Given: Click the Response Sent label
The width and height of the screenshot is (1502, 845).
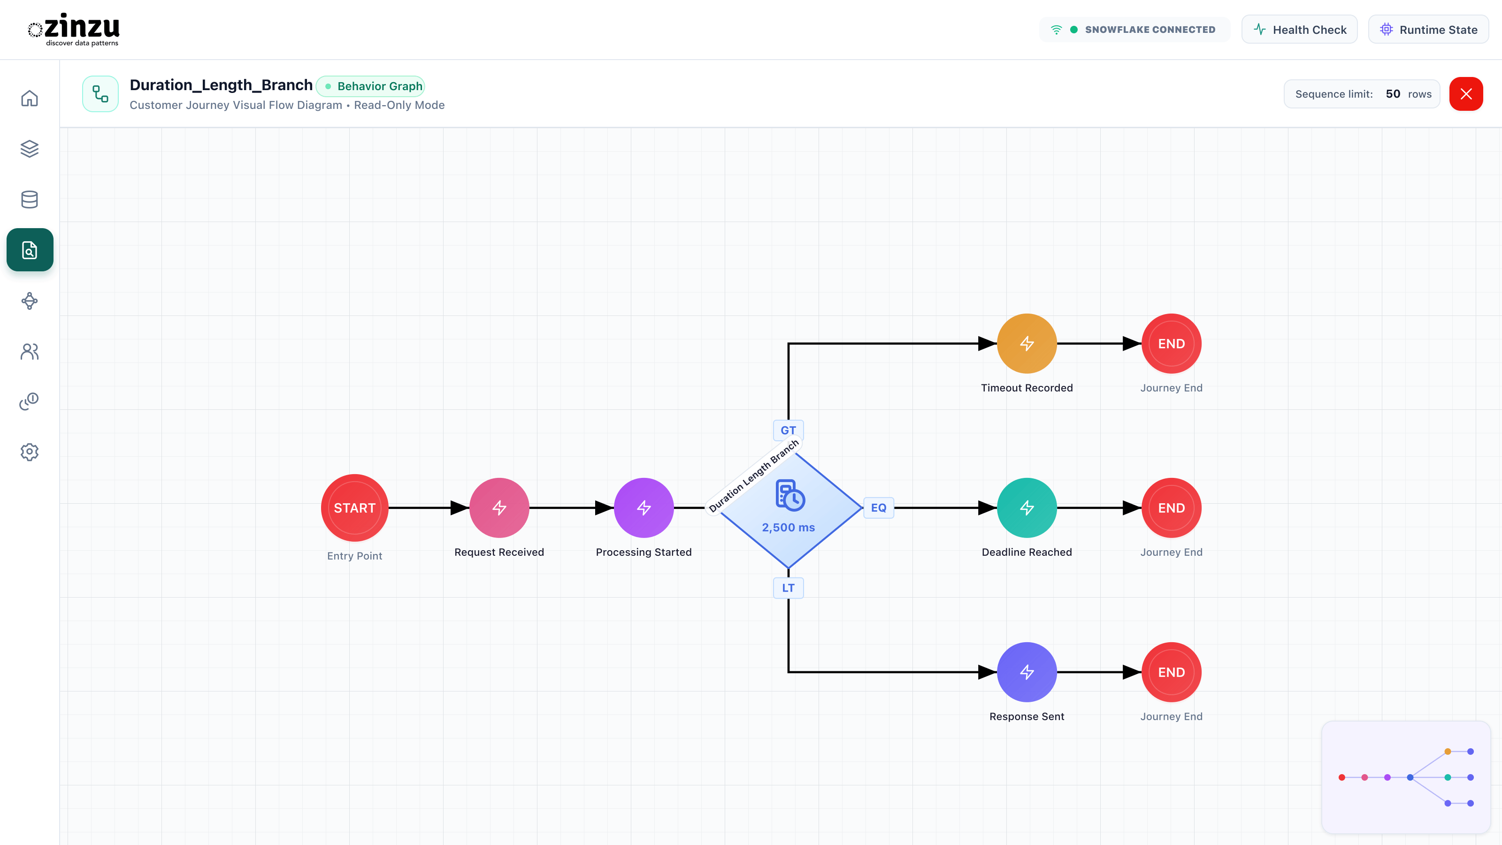Looking at the screenshot, I should pos(1027,717).
